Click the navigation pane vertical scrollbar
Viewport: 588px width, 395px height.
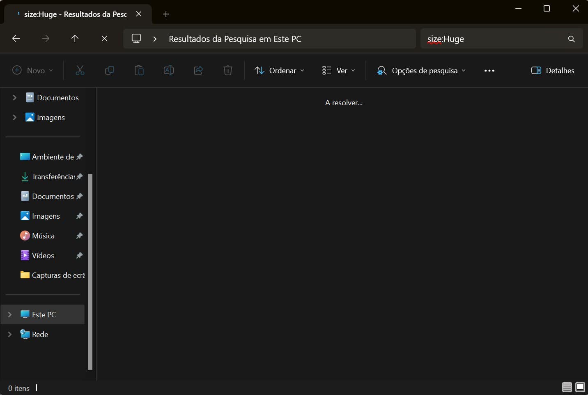point(90,271)
